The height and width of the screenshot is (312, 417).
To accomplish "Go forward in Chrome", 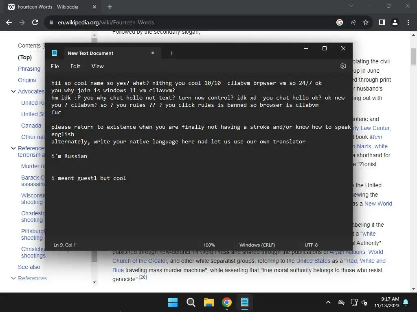I will (x=22, y=22).
